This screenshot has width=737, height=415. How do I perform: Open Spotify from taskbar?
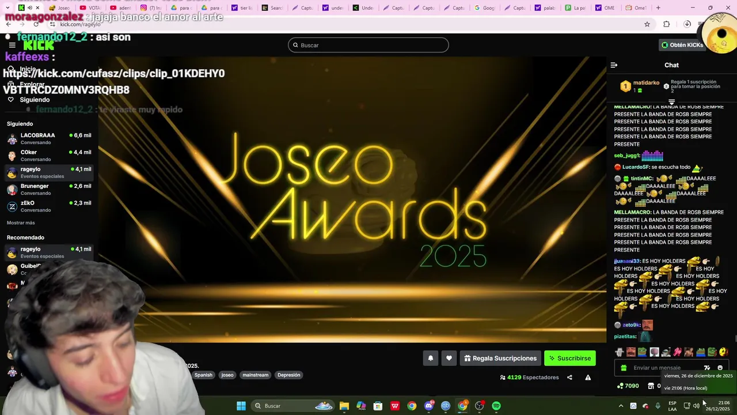[496, 406]
